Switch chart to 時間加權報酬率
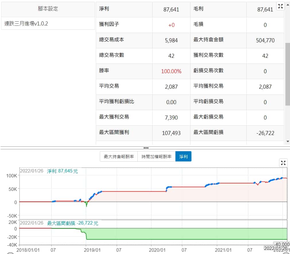Viewport: 290px width, 254px height. pyautogui.click(x=156, y=156)
